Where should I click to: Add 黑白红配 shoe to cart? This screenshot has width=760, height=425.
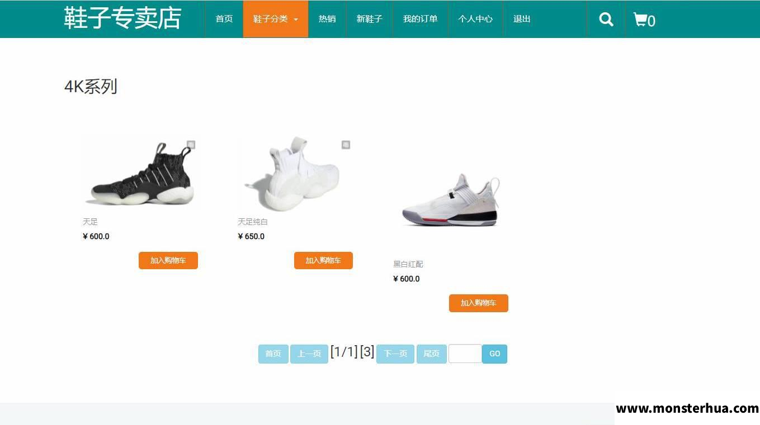click(479, 303)
